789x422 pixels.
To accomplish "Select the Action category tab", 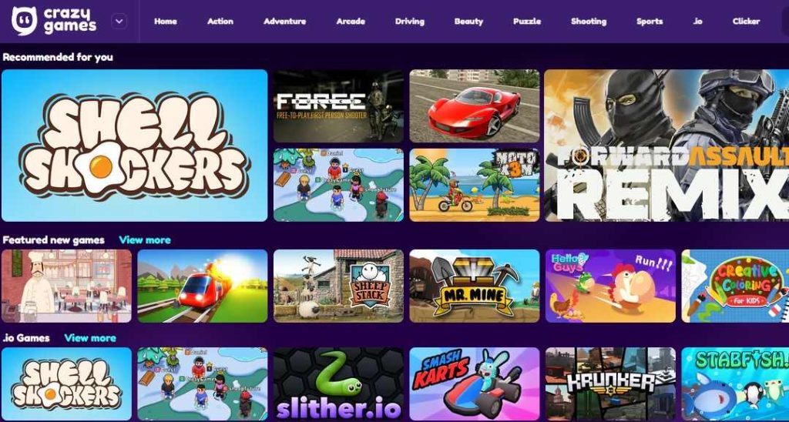I will (220, 21).
